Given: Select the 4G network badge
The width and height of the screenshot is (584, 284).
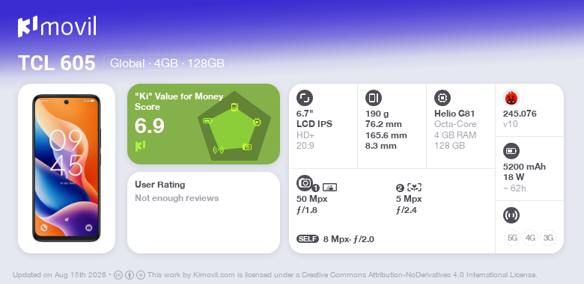Looking at the screenshot, I should pyautogui.click(x=530, y=238).
